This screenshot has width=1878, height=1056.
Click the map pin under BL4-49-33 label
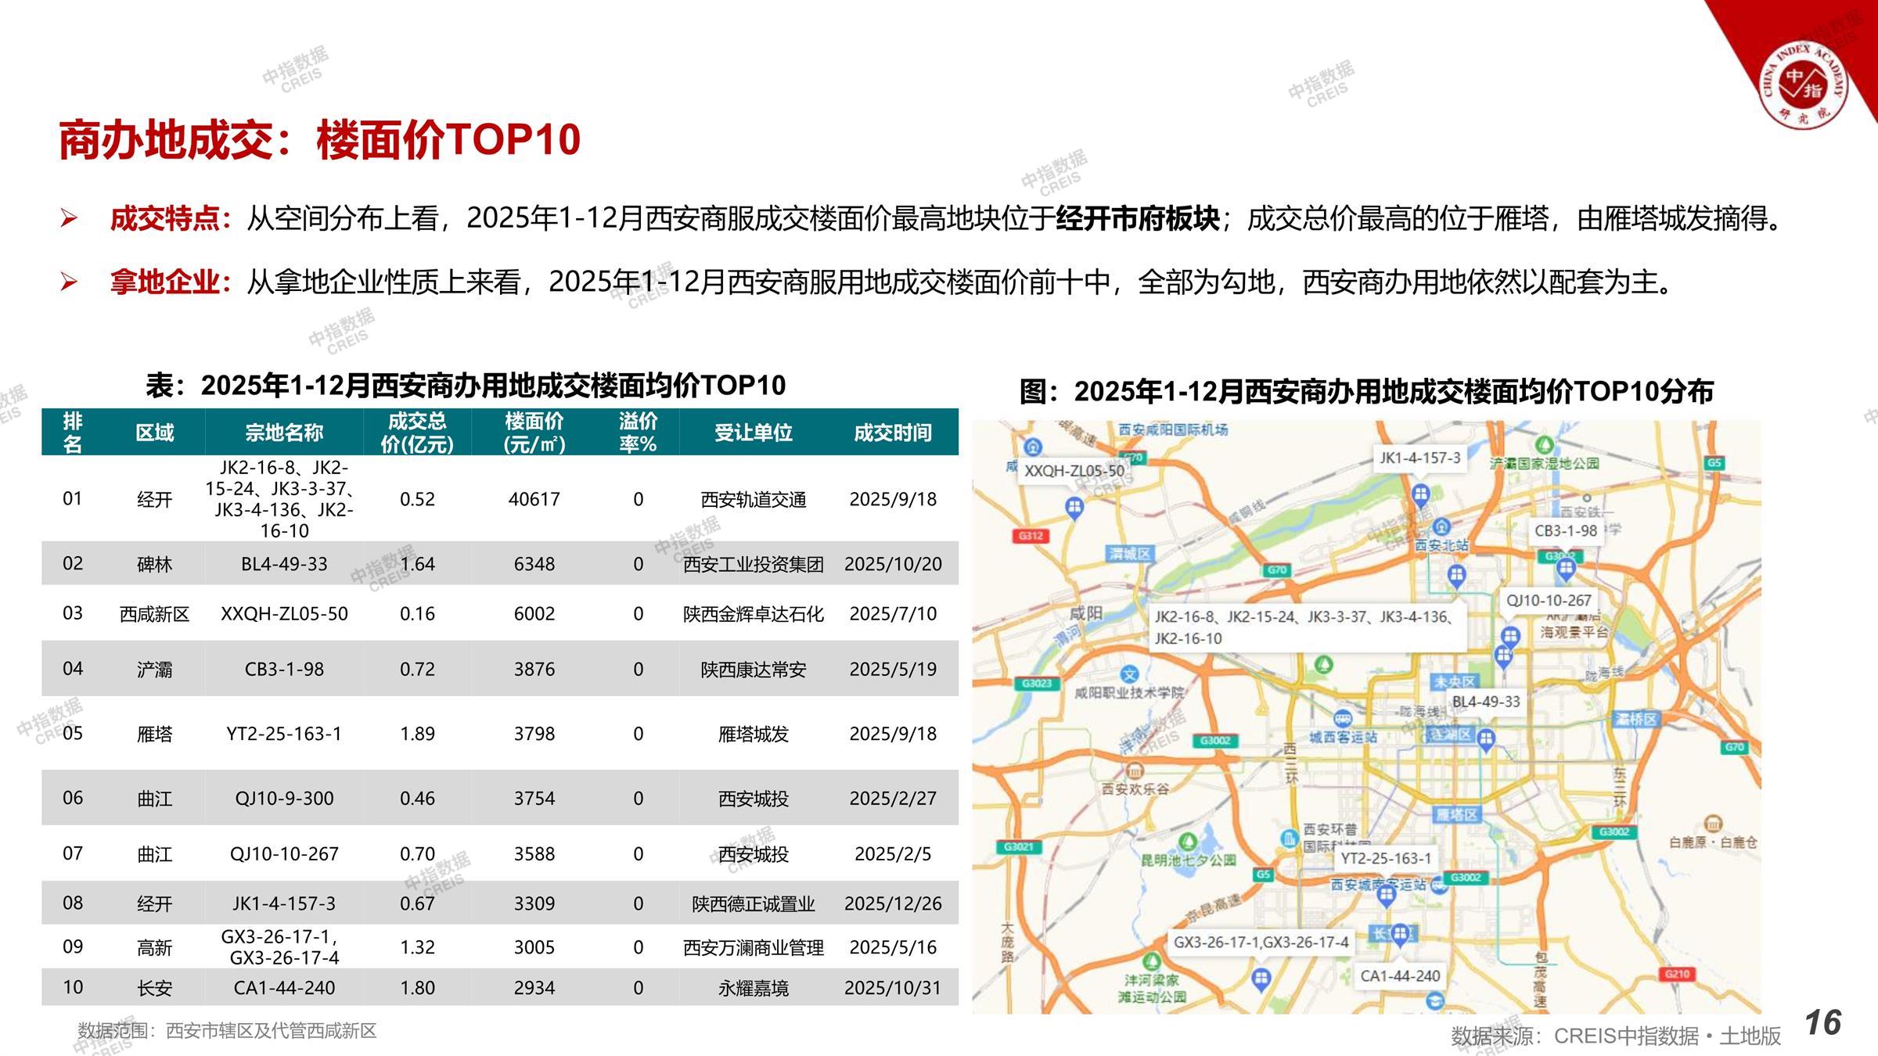coord(1486,738)
